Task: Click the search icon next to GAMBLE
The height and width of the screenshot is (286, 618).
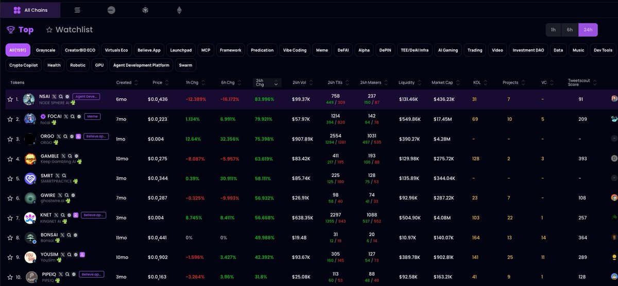Action: point(70,156)
